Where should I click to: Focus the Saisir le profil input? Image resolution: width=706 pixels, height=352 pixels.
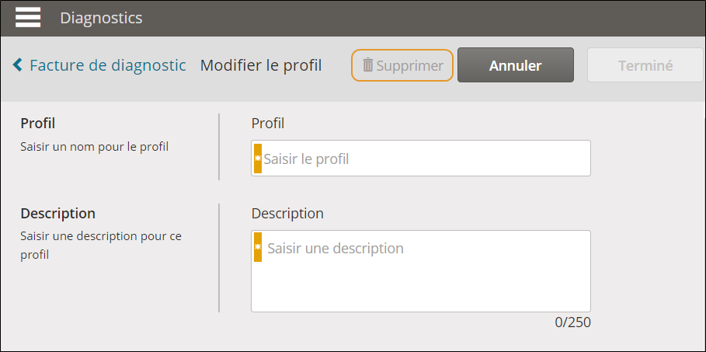pyautogui.click(x=420, y=159)
